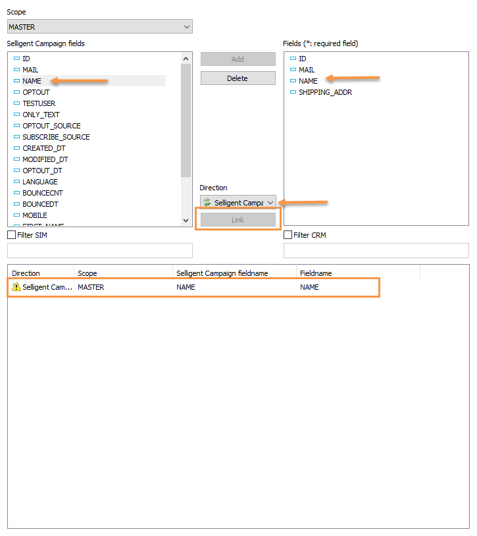The height and width of the screenshot is (536, 477).
Task: Click the Filter SIM text field
Action: (x=100, y=251)
